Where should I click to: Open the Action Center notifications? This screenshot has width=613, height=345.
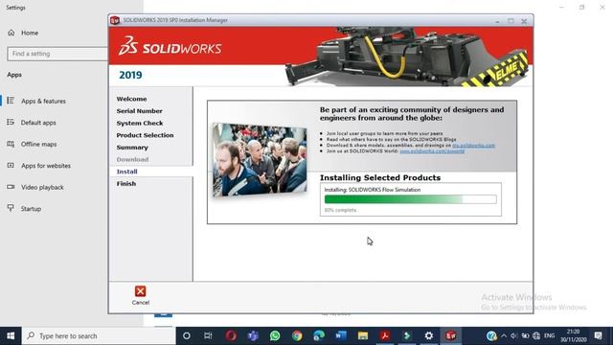598,335
